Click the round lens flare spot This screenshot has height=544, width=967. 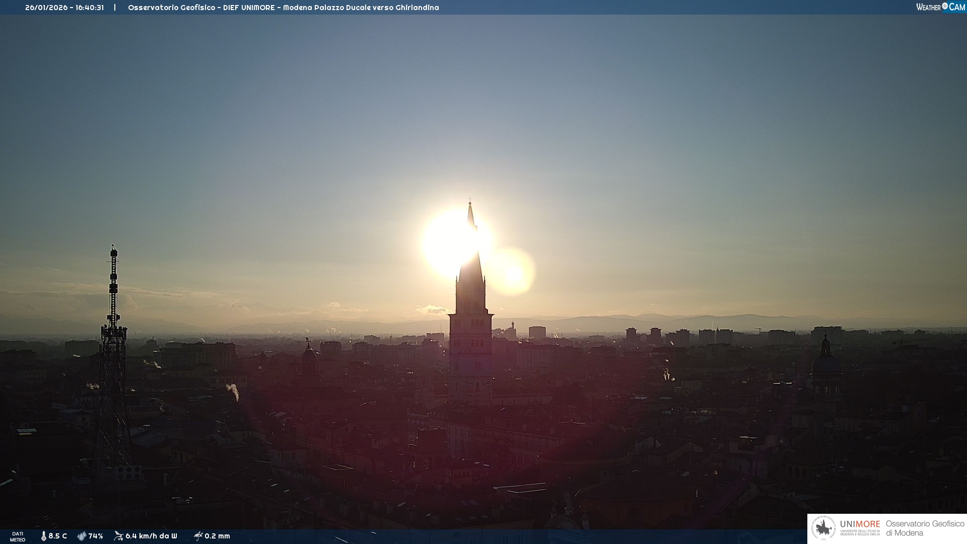click(513, 274)
